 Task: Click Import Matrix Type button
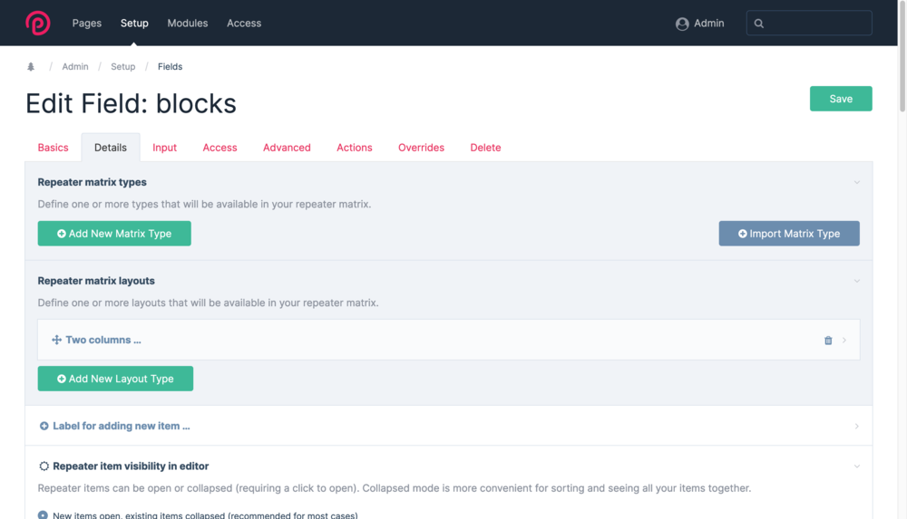pos(789,234)
